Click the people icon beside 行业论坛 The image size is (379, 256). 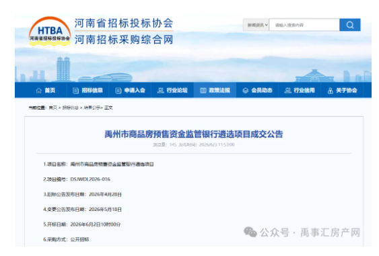pos(161,91)
